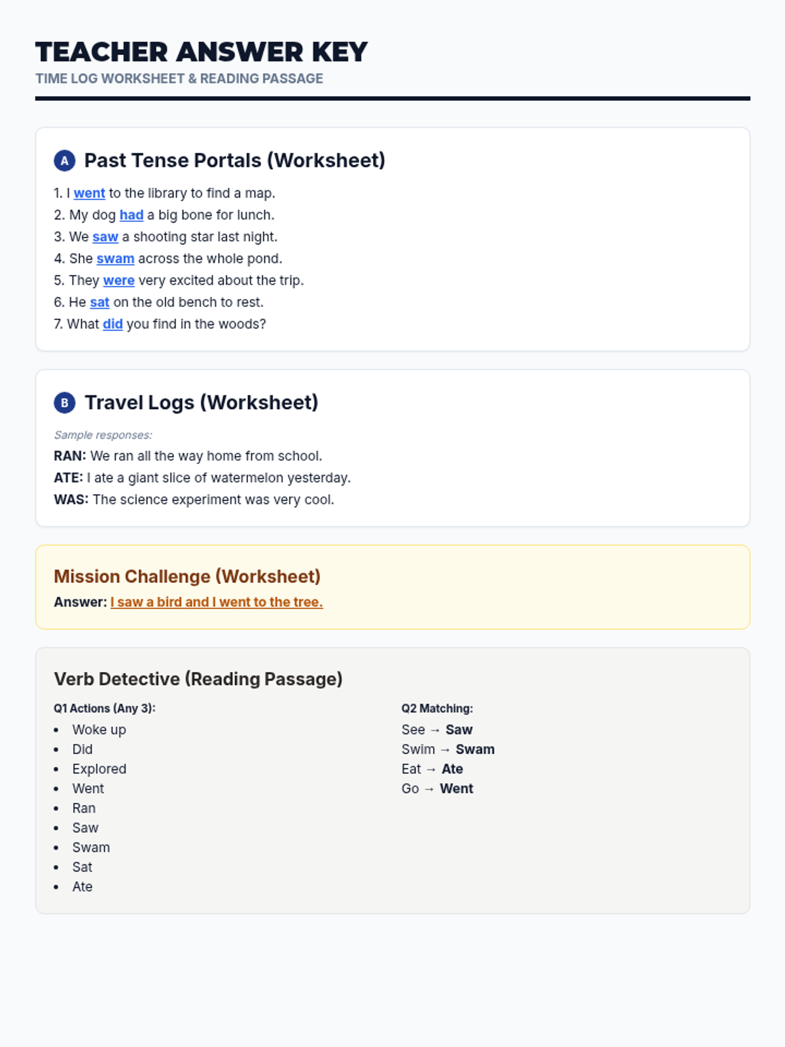Click the 'Past Tense Portals (Worksheet)' heading
Image resolution: width=785 pixels, height=1047 pixels.
coord(235,160)
